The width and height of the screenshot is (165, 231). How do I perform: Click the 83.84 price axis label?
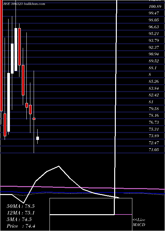[154, 88]
